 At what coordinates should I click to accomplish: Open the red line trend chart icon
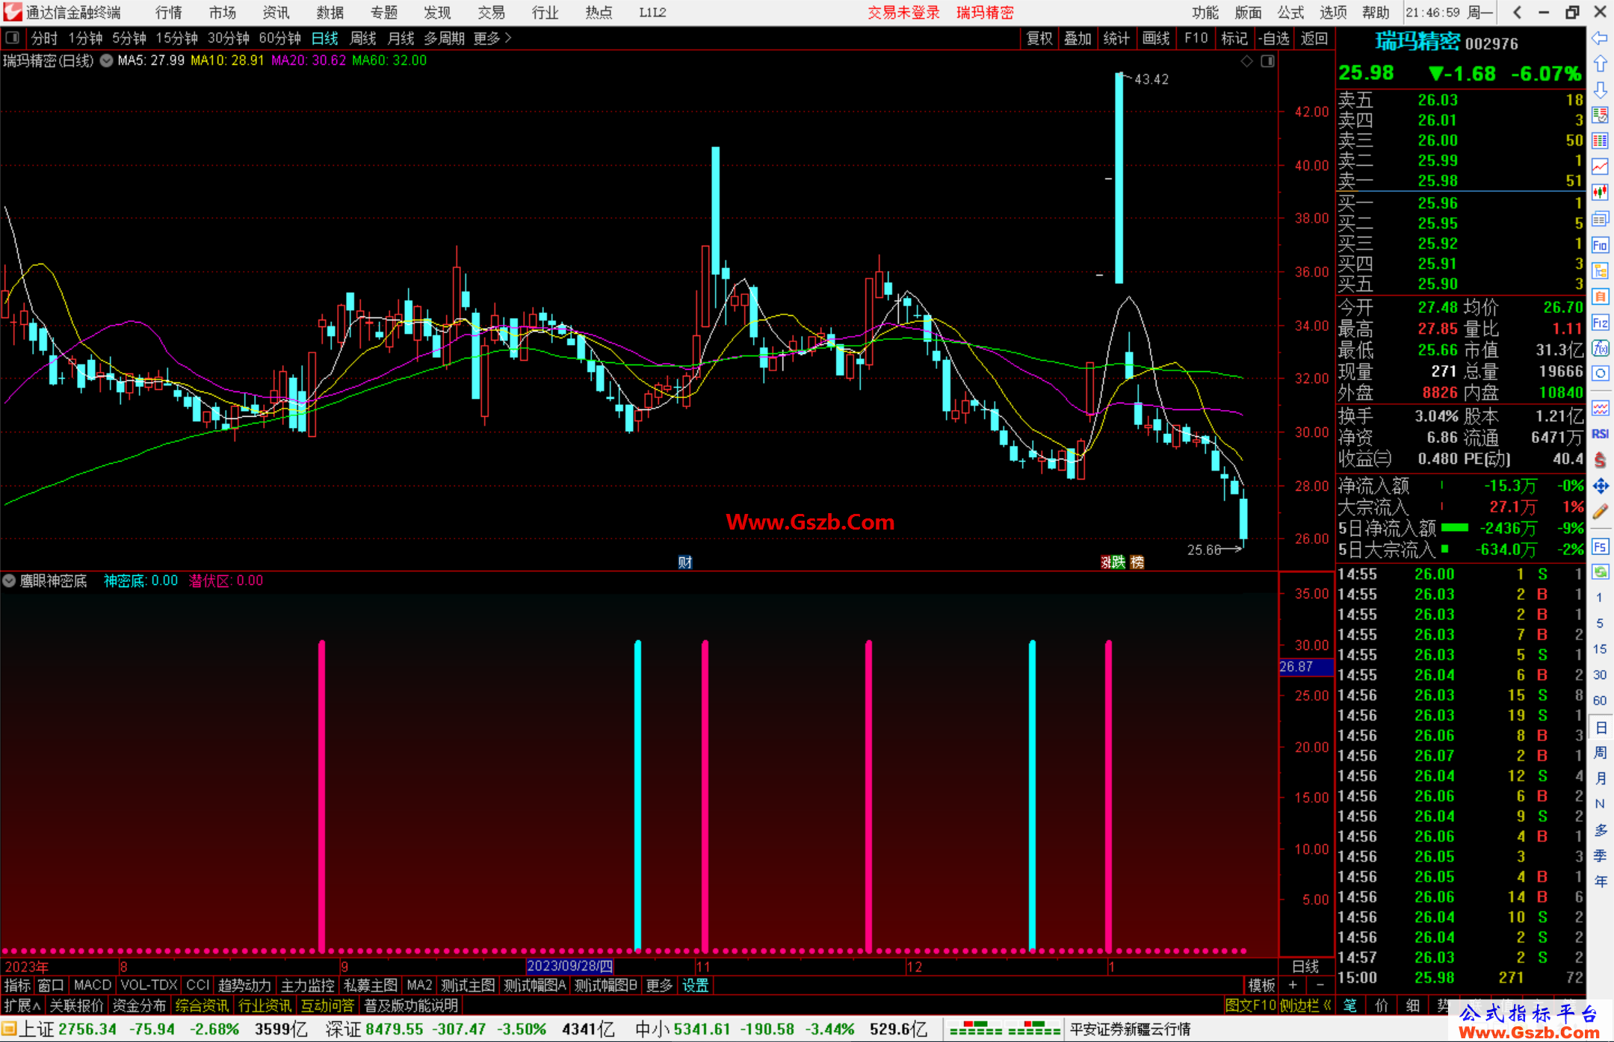(1600, 167)
